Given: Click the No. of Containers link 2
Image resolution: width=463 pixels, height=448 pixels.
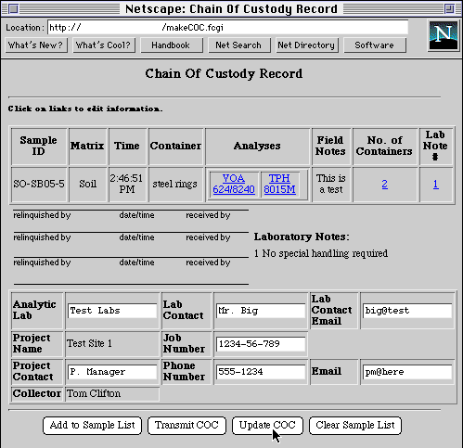Looking at the screenshot, I should tap(385, 185).
